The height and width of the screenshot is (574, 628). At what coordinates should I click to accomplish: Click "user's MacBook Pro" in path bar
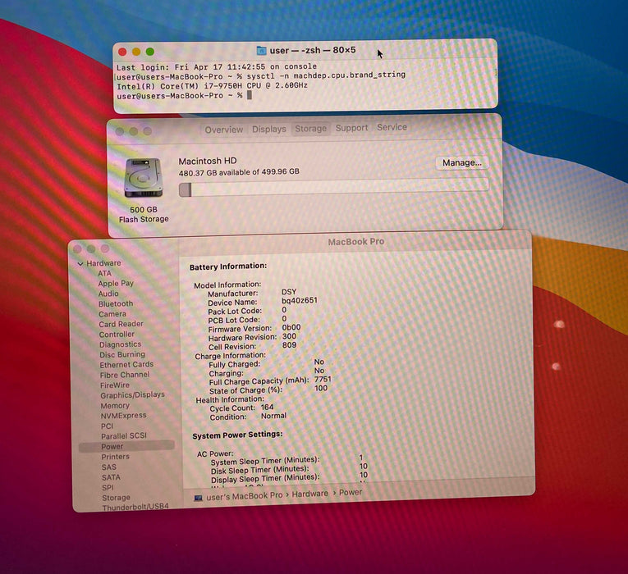(245, 496)
